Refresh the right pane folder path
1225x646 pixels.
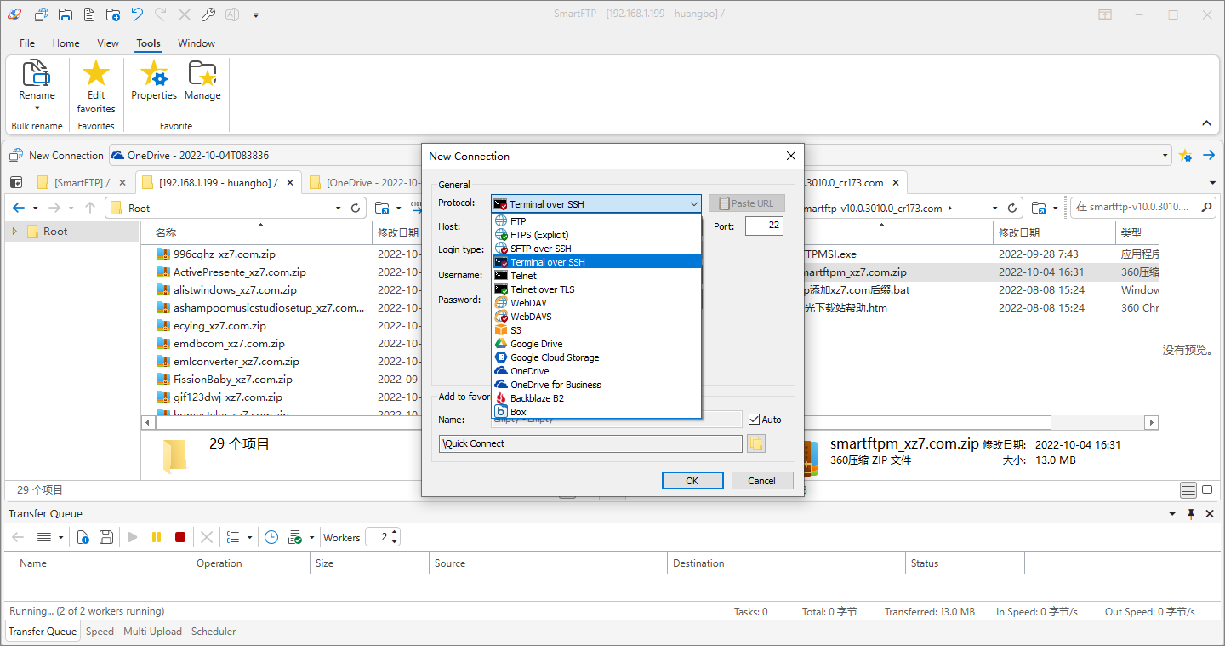(1012, 208)
